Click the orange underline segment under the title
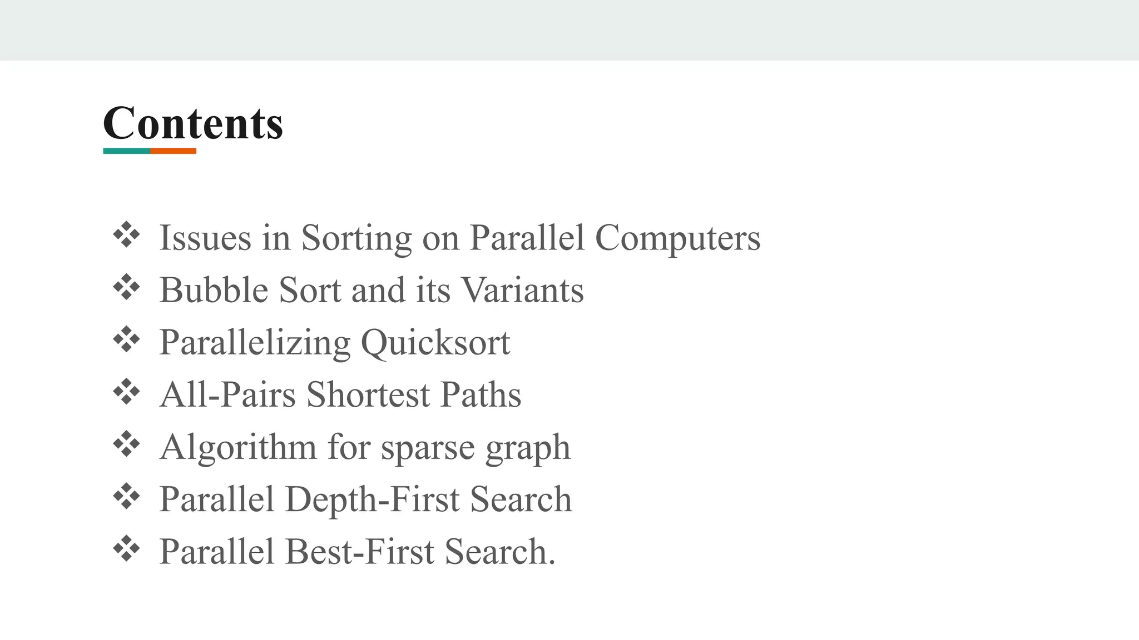 pyautogui.click(x=173, y=151)
